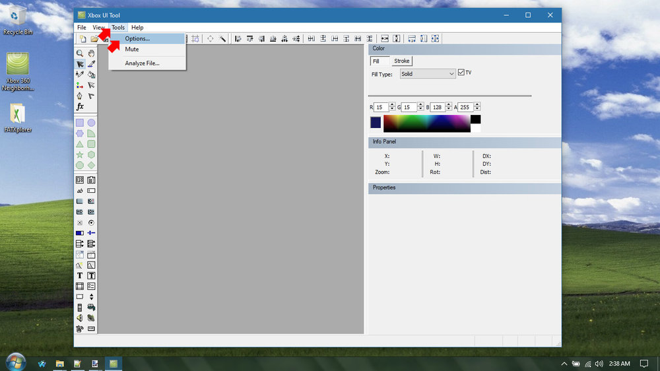Close the open Tools menu
Viewport: 660px width, 371px height.
118,27
